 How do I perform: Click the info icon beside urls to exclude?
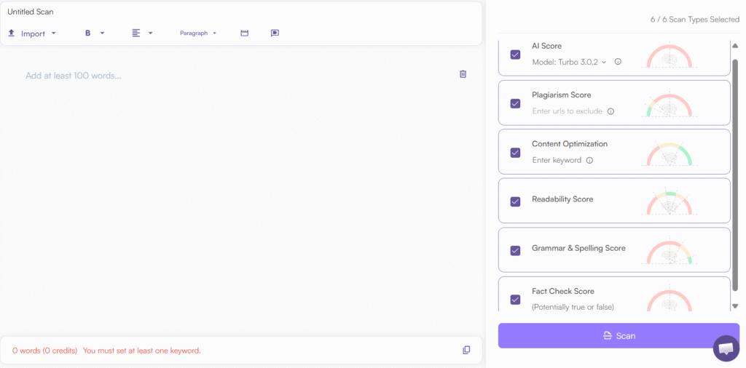pos(611,111)
